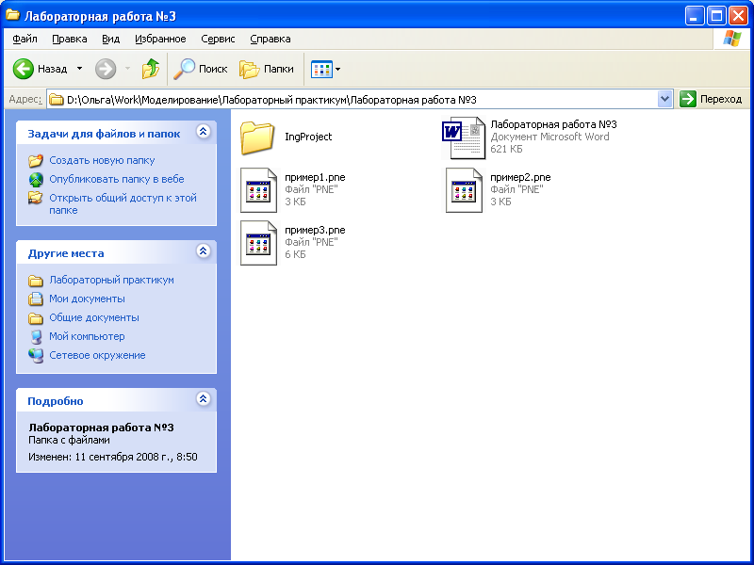This screenshot has width=754, height=565.
Task: Click Открыть общий доступ к этой папке
Action: (123, 204)
